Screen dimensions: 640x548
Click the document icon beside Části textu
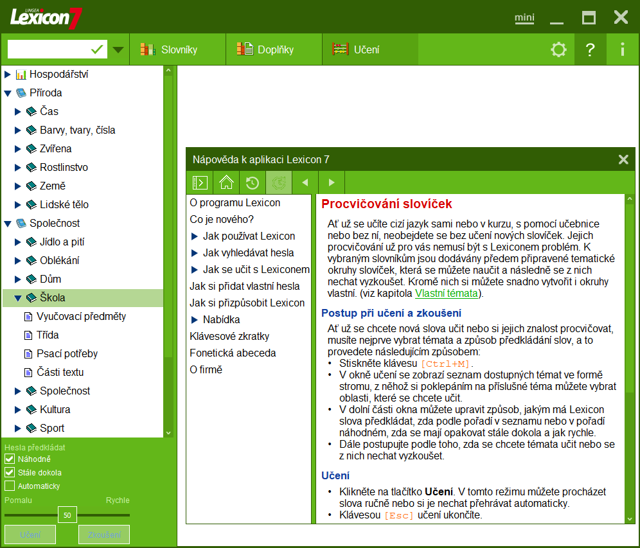click(x=28, y=373)
